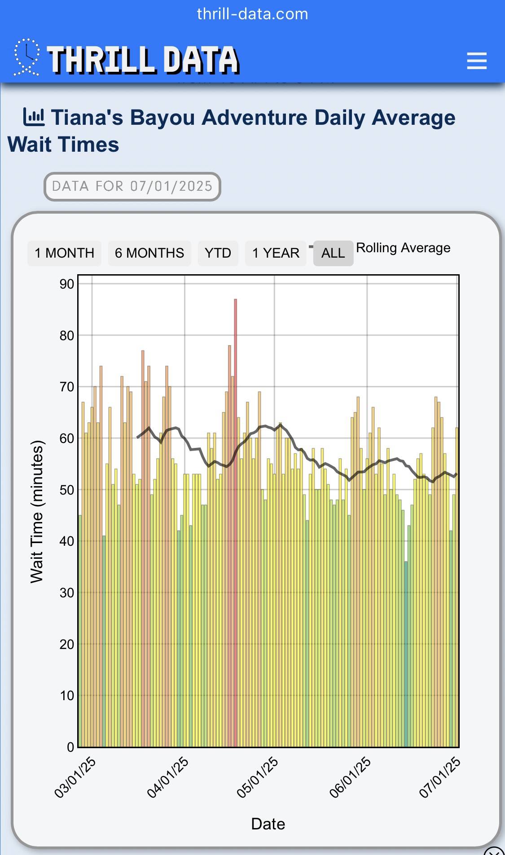Tap the thrill-data.com address bar
Image resolution: width=505 pixels, height=855 pixels.
pos(252,14)
